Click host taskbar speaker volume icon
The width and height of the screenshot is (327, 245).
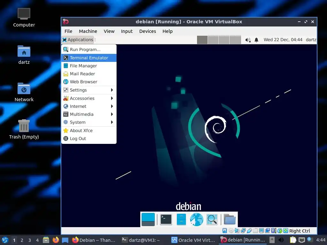(281, 240)
